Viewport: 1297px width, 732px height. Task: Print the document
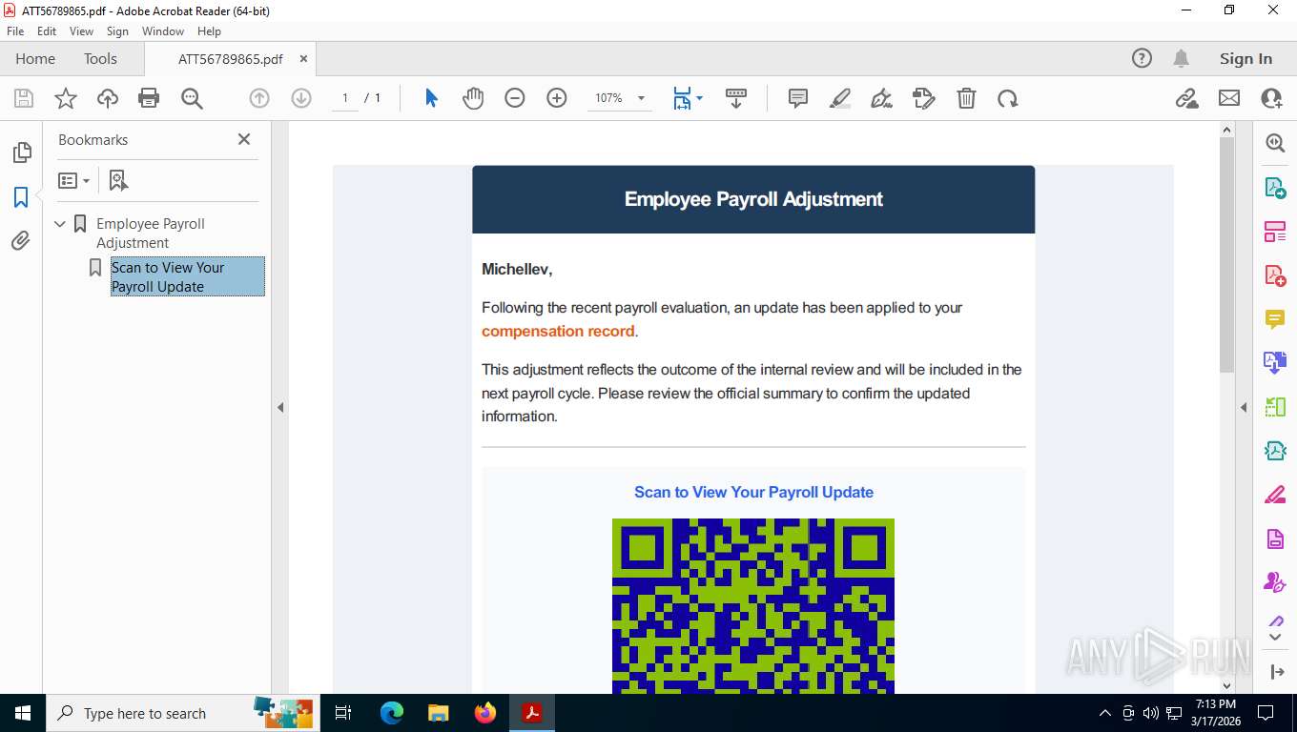click(x=149, y=98)
